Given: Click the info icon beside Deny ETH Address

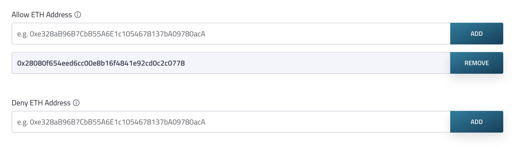Looking at the screenshot, I should tap(76, 103).
